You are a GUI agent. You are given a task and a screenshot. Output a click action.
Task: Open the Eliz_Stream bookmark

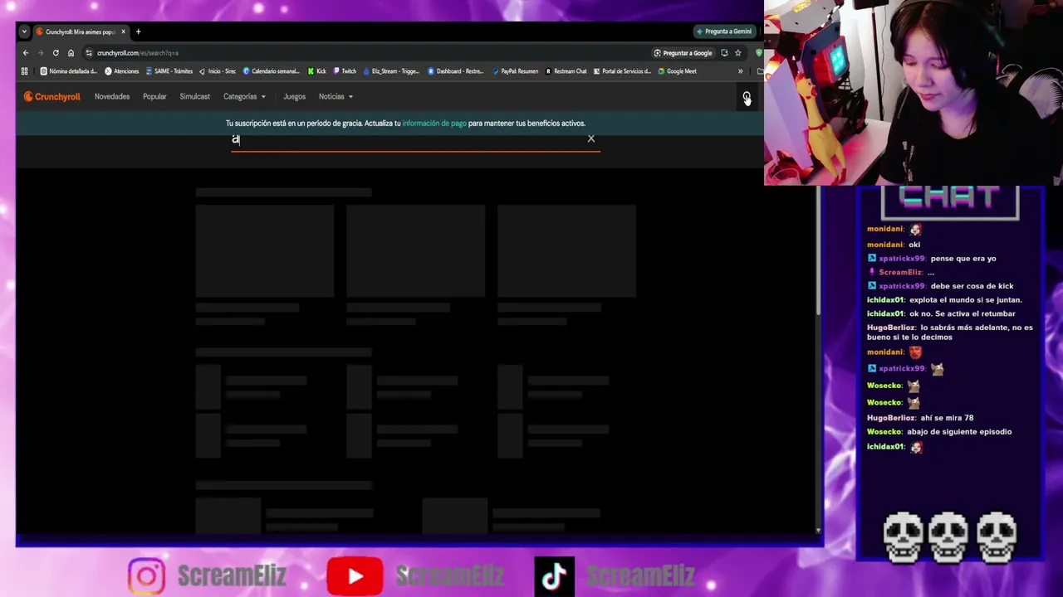click(x=391, y=71)
